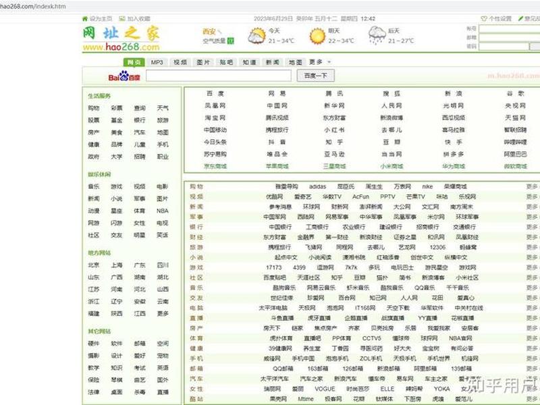The width and height of the screenshot is (540, 405).
Task: Click the Baidu search input box
Action: click(219, 76)
